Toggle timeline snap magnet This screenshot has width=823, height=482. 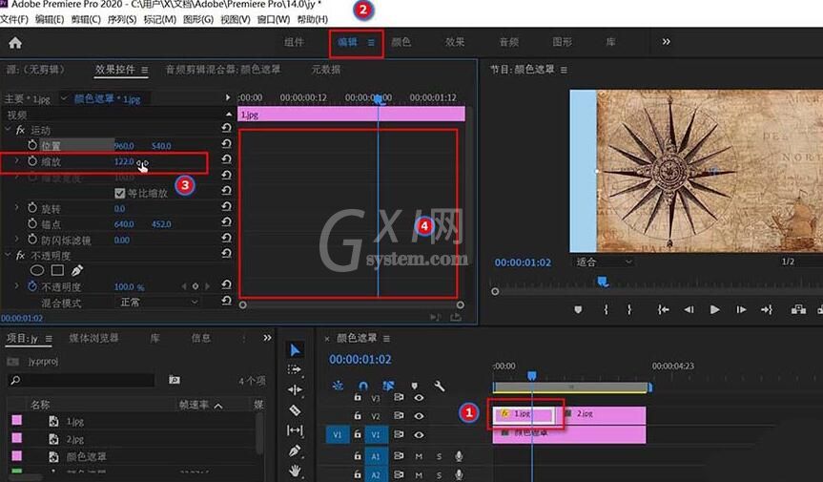tap(362, 387)
